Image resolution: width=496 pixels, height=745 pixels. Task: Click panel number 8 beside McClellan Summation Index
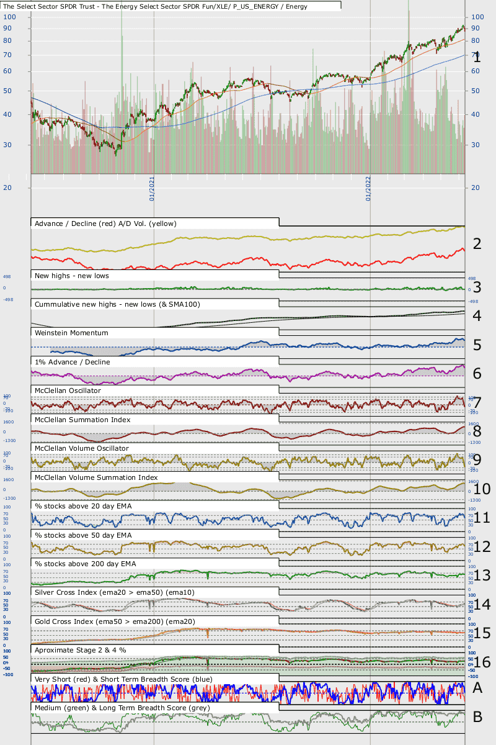(x=477, y=431)
